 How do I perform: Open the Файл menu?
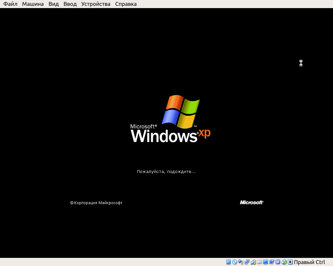pyautogui.click(x=10, y=4)
